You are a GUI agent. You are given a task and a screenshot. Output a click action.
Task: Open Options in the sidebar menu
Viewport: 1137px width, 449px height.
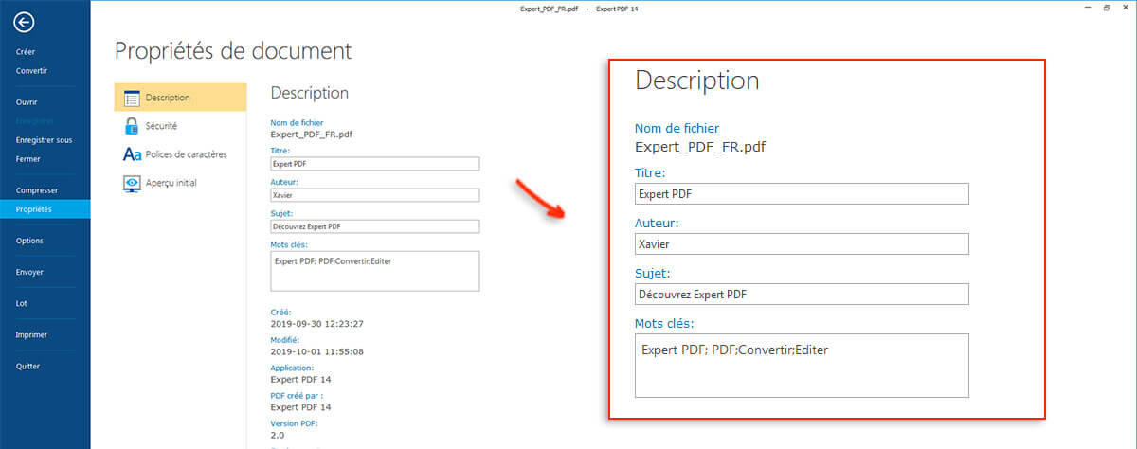[29, 241]
